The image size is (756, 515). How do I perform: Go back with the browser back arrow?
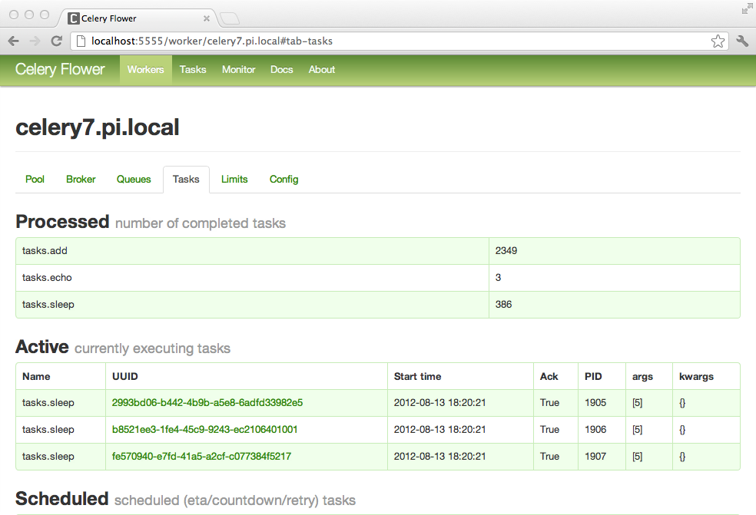(x=14, y=41)
